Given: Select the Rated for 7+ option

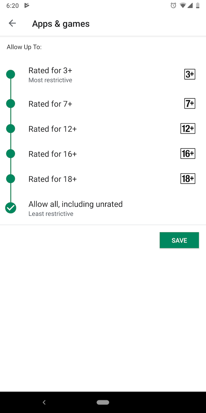Looking at the screenshot, I should tap(50, 104).
